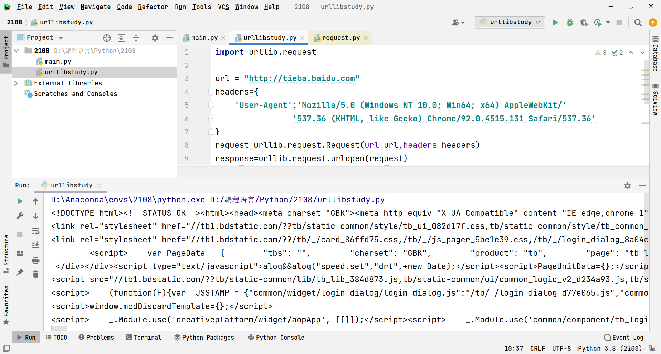Open the urllibstudy run configuration dropdown

510,22
